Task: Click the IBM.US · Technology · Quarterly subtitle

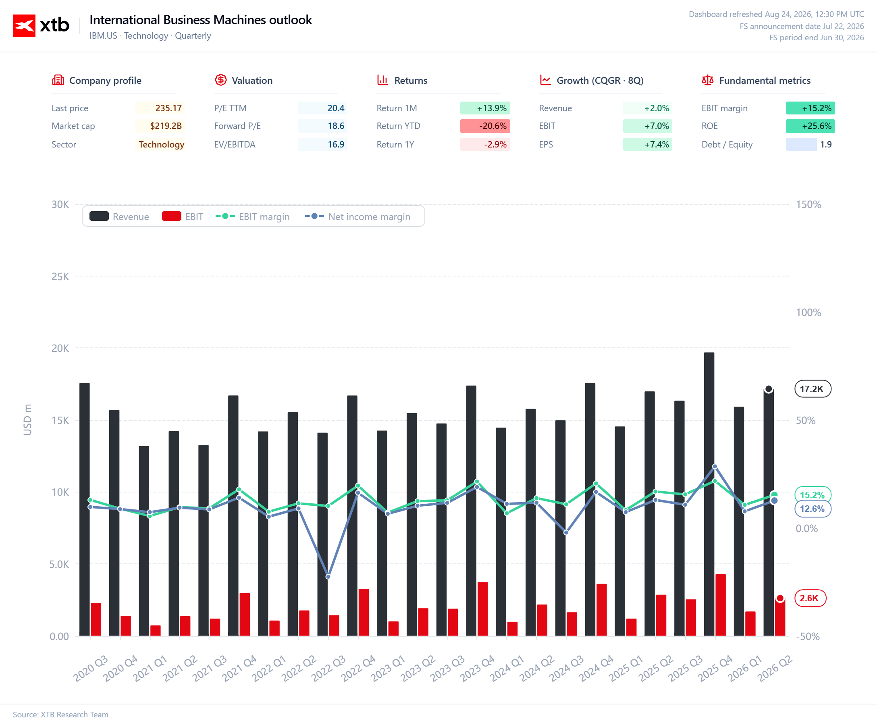Action: point(150,36)
